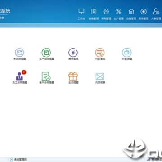Viewport: 162px width, 162px height.
Task: Click the 付款提醒 label text
Action: coord(127,59)
